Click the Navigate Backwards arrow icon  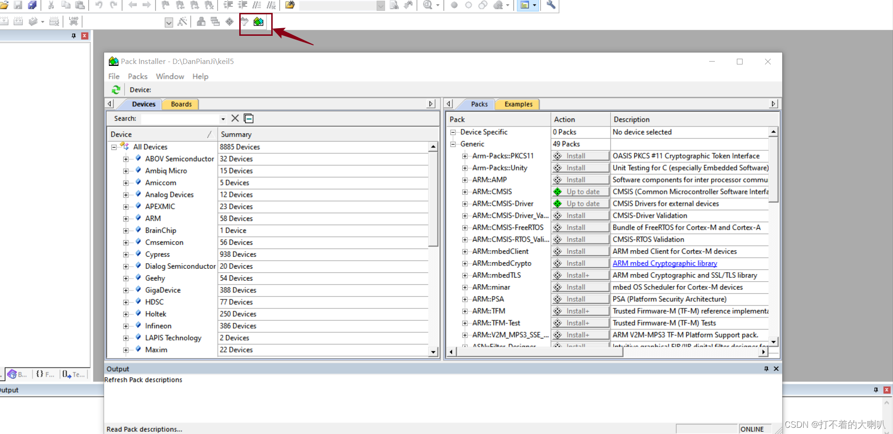[x=132, y=5]
